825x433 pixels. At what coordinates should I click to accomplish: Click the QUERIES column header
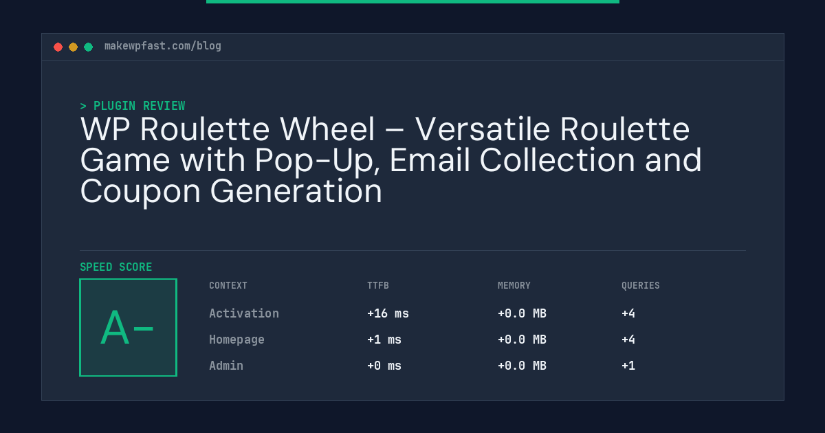(641, 286)
